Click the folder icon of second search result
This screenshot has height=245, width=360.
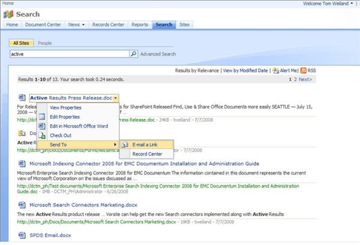pyautogui.click(x=22, y=133)
